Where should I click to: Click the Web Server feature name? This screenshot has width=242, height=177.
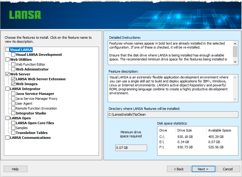point(20,74)
